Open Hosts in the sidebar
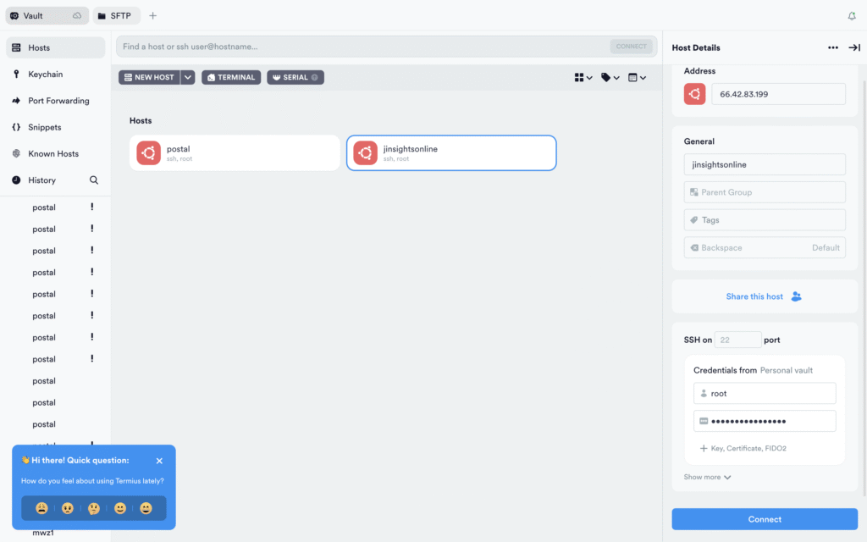Viewport: 867px width, 542px height. point(55,47)
